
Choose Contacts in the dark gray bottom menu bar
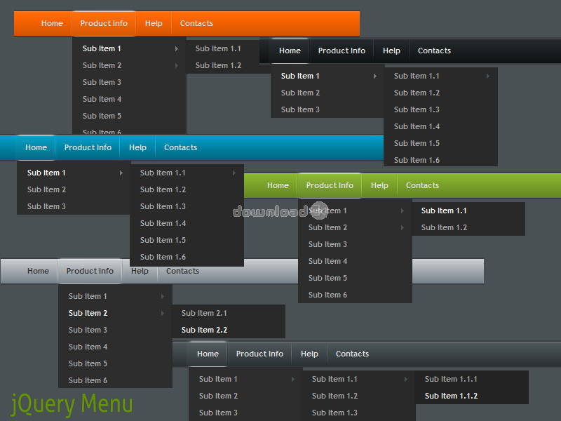pyautogui.click(x=353, y=354)
